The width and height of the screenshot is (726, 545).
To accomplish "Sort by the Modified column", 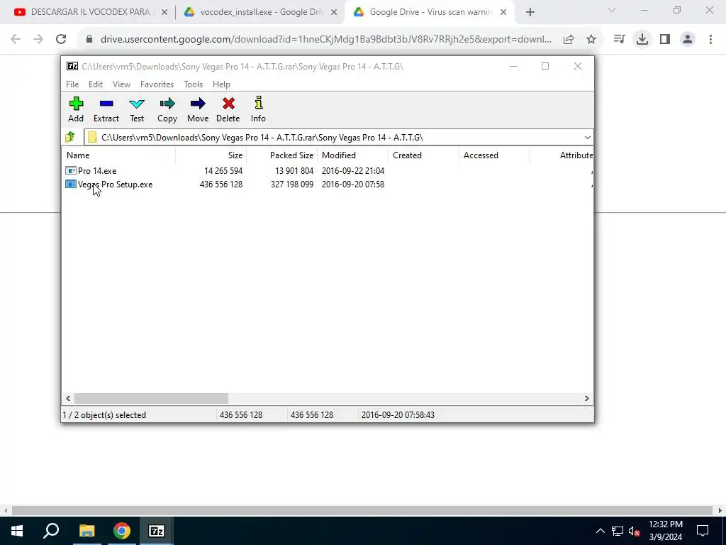I will click(353, 155).
